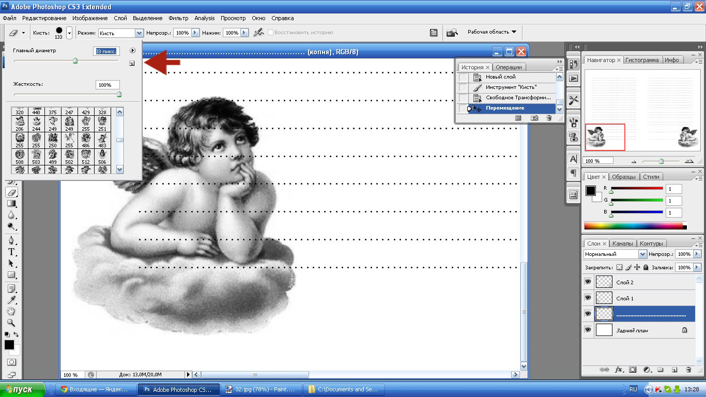Toggle lock image pixels
The width and height of the screenshot is (706, 397).
coord(628,267)
